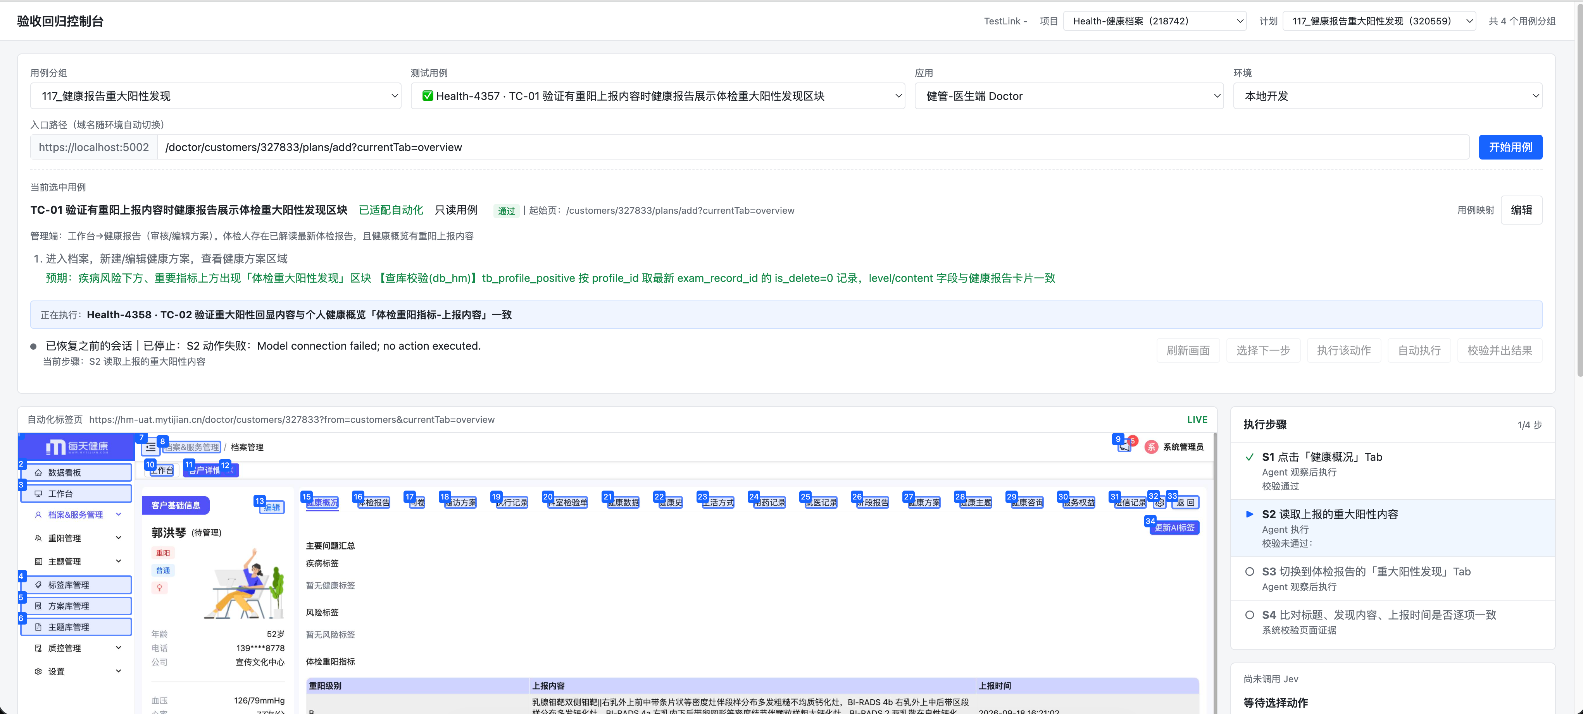The height and width of the screenshot is (714, 1583).
Task: Open the notification megaphone icon
Action: [x=1124, y=447]
